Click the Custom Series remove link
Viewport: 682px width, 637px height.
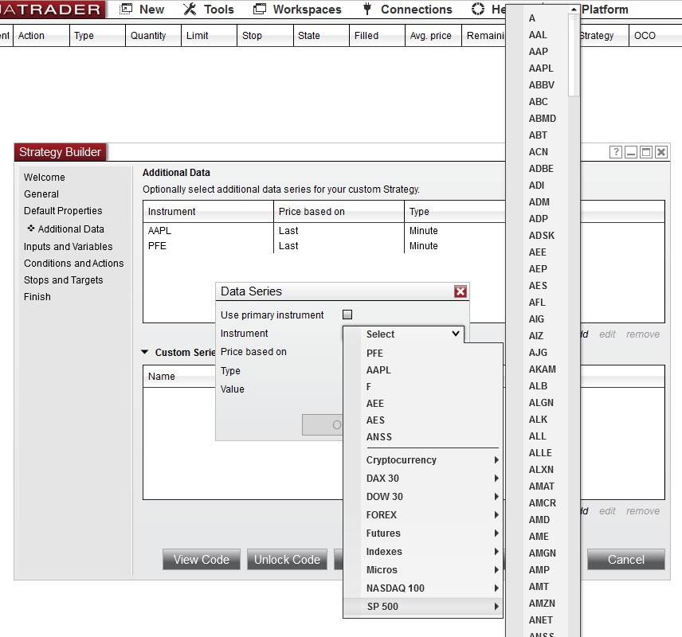643,510
